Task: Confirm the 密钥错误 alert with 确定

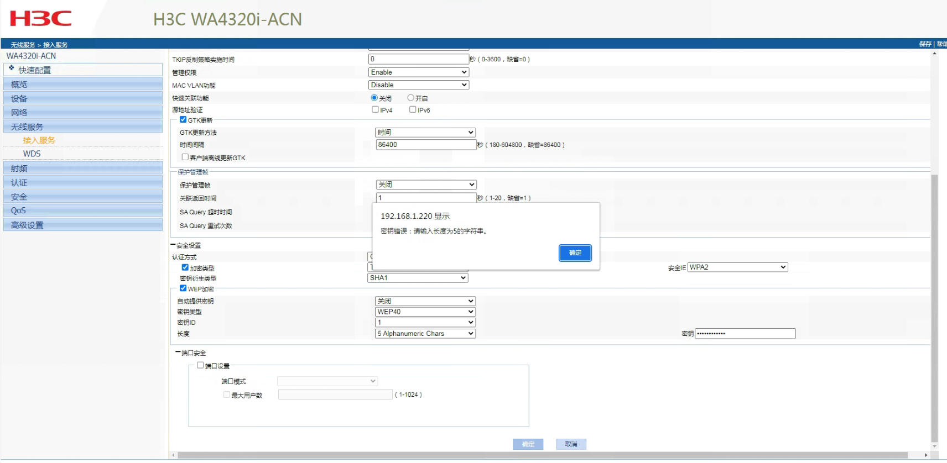Action: (x=575, y=253)
